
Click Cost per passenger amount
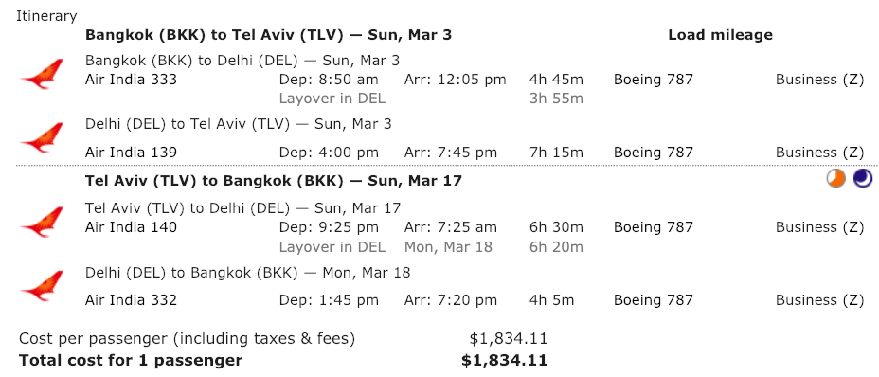pos(508,339)
